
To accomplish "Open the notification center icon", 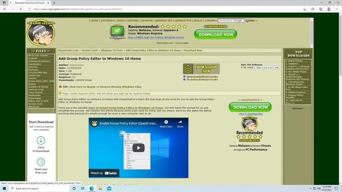I will [336, 188].
